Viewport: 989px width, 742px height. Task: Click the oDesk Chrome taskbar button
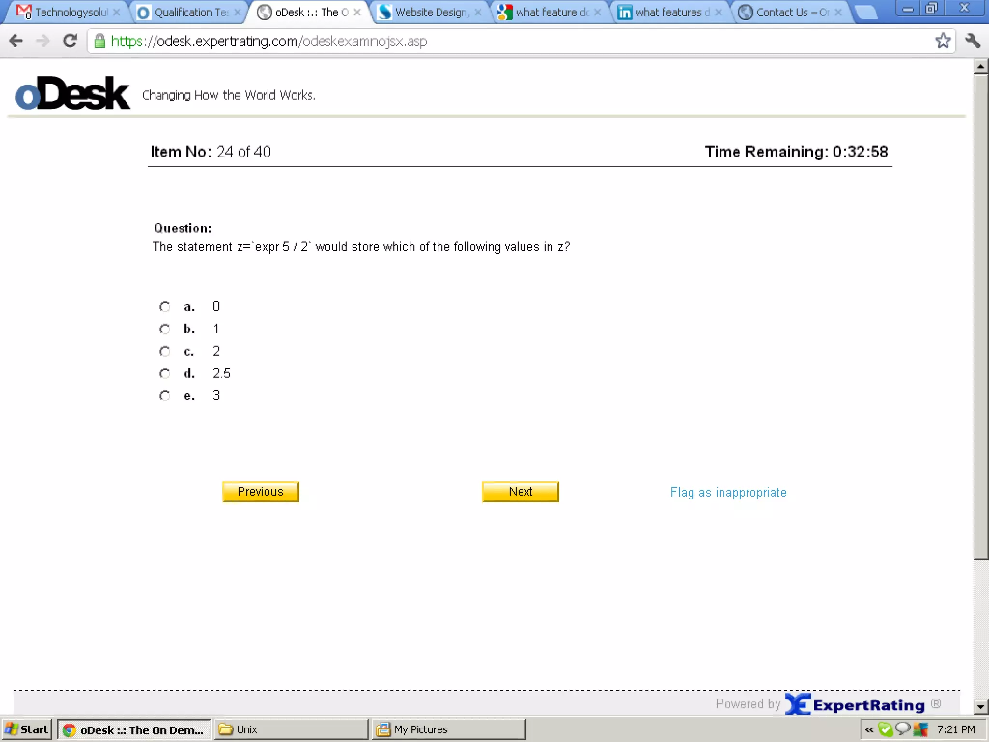click(x=134, y=729)
